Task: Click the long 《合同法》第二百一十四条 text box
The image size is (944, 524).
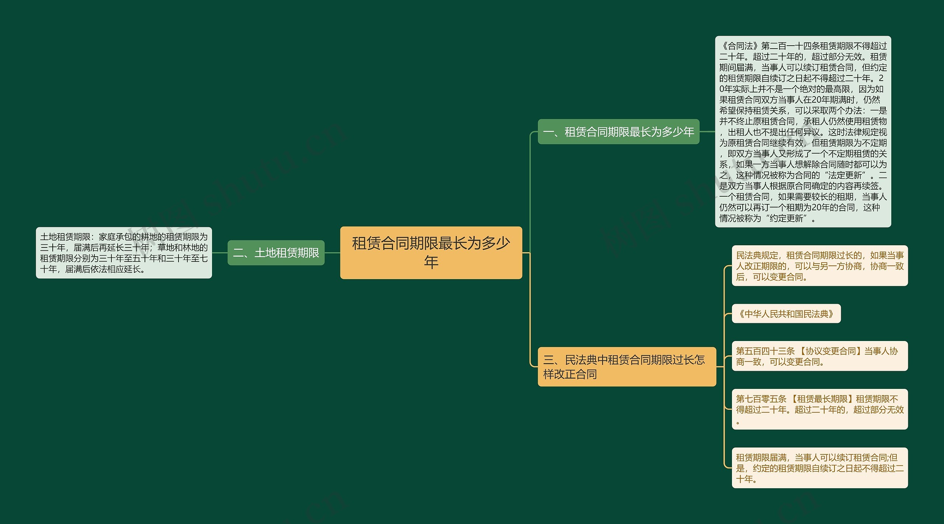Action: (x=803, y=131)
